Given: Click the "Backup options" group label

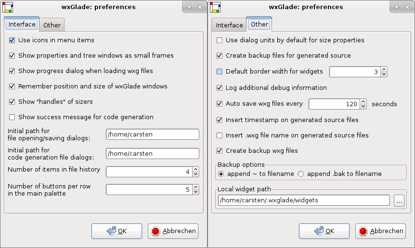Looking at the screenshot, I should (241, 164).
